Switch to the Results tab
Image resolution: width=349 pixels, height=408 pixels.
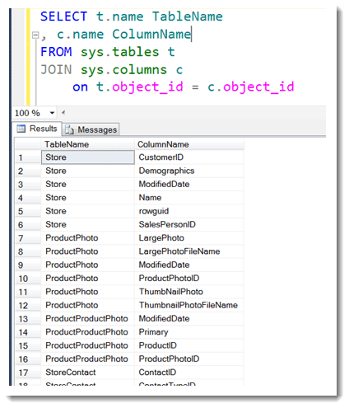click(37, 129)
